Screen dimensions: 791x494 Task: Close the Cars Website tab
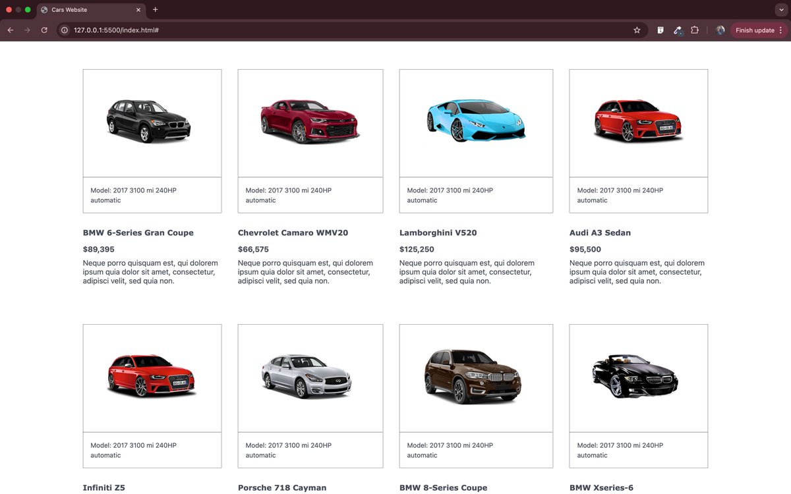(x=138, y=10)
